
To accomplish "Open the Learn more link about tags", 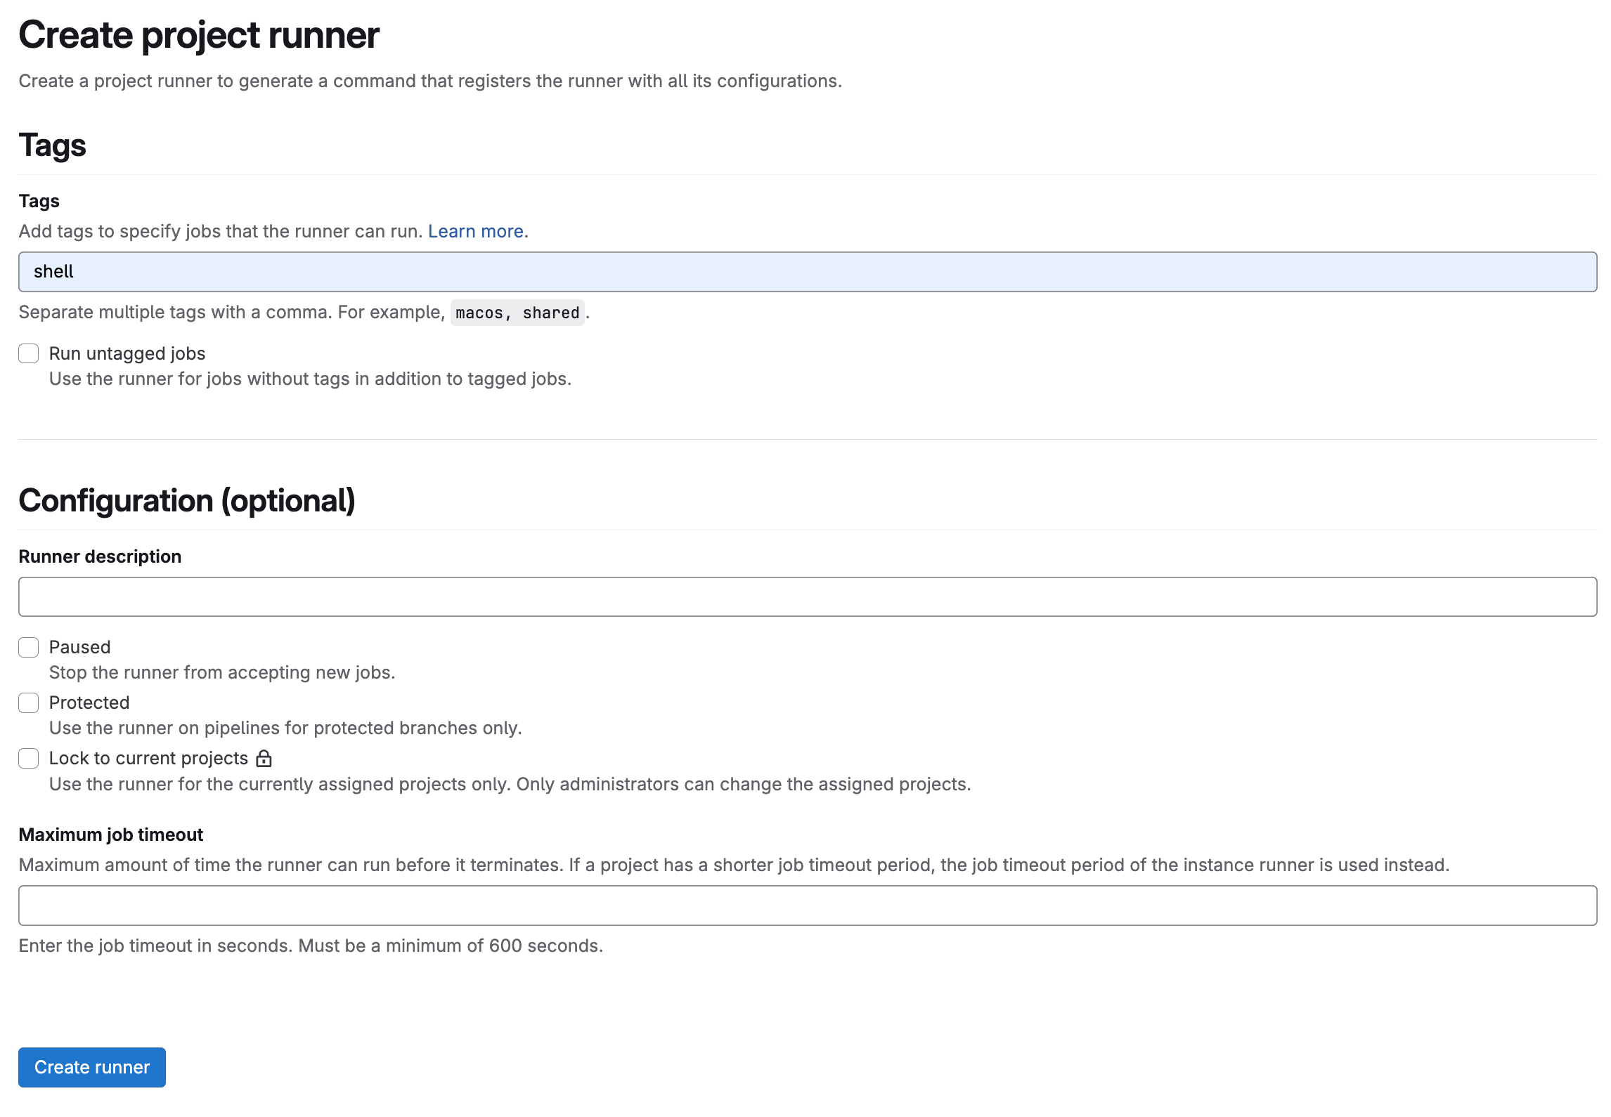I will pyautogui.click(x=475, y=231).
